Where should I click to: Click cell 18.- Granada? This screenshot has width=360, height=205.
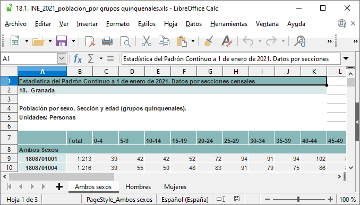[x=172, y=90]
